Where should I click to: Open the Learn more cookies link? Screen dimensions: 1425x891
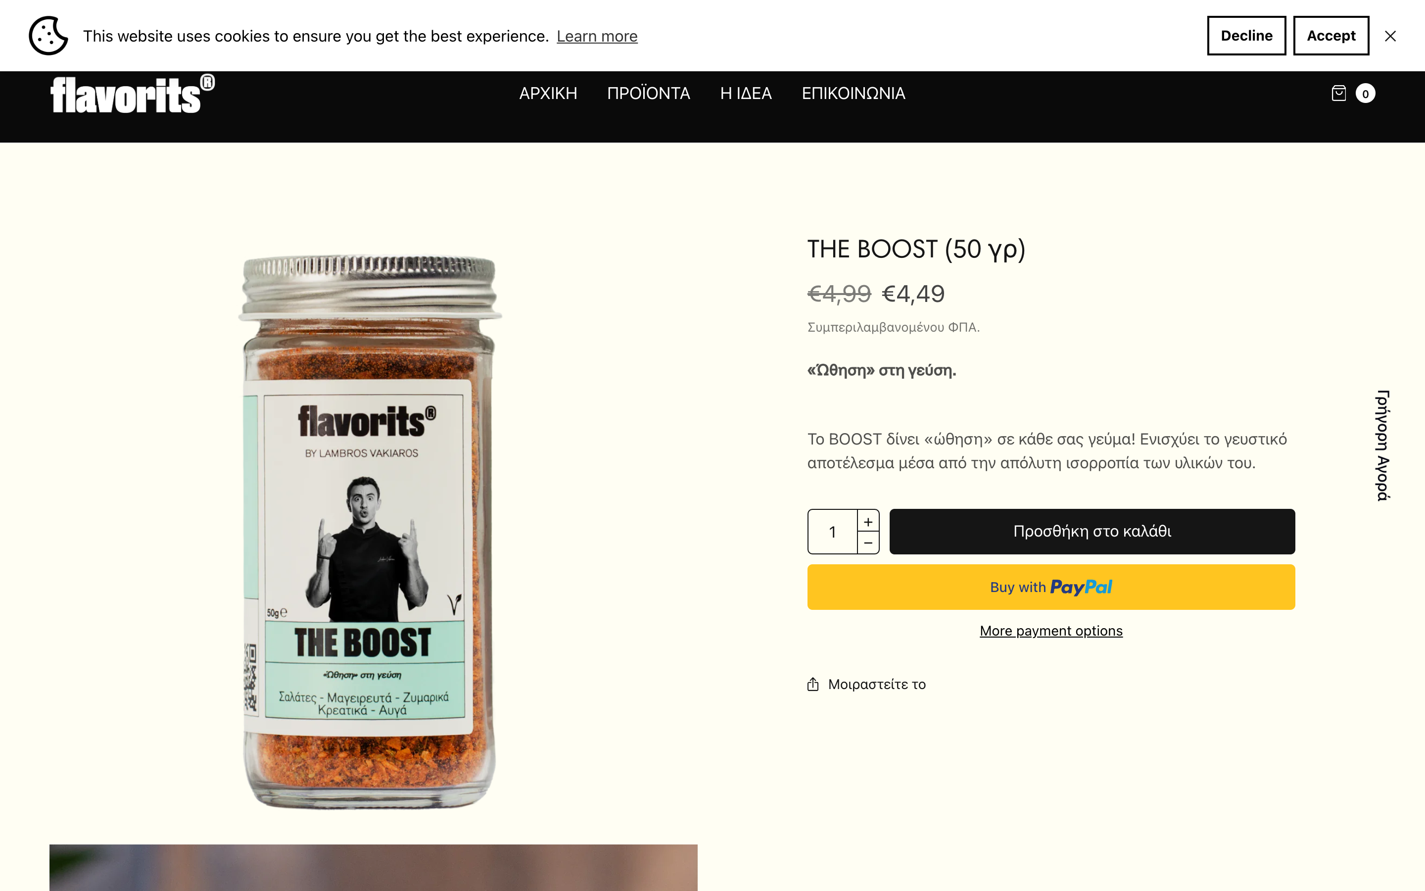tap(597, 36)
